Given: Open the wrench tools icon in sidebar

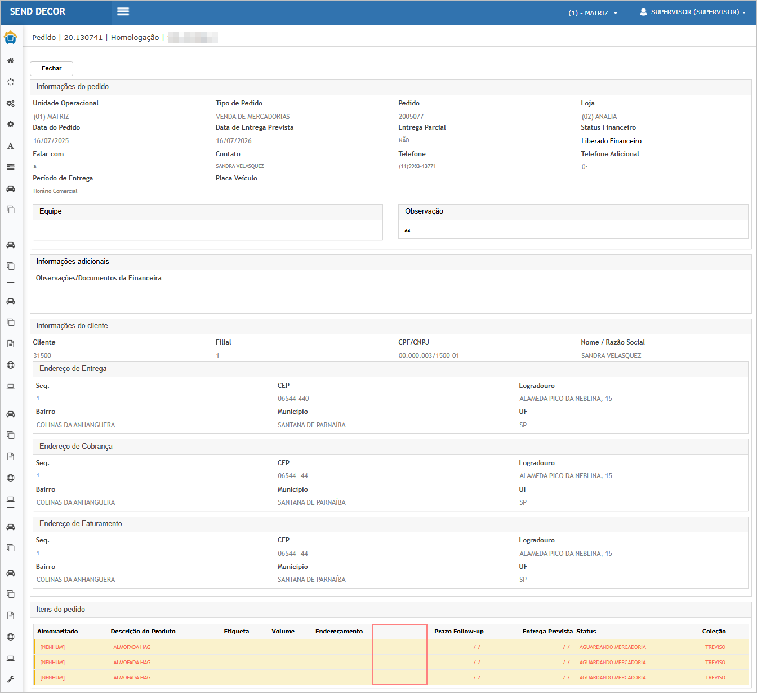Looking at the screenshot, I should (x=10, y=679).
